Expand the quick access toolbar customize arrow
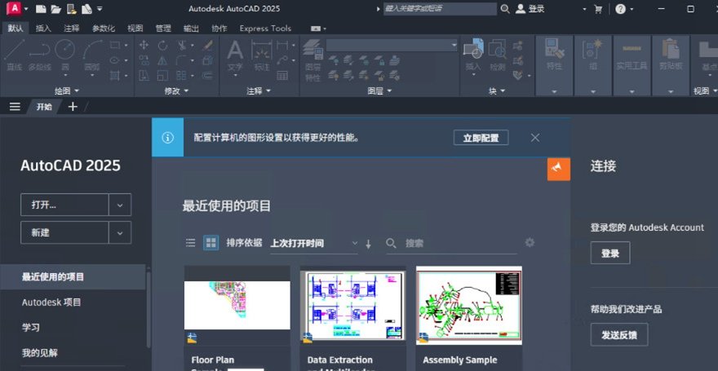This screenshot has height=371, width=718. tap(100, 9)
